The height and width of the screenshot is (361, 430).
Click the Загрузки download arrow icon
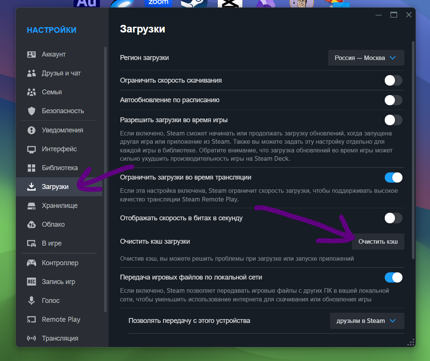[32, 187]
